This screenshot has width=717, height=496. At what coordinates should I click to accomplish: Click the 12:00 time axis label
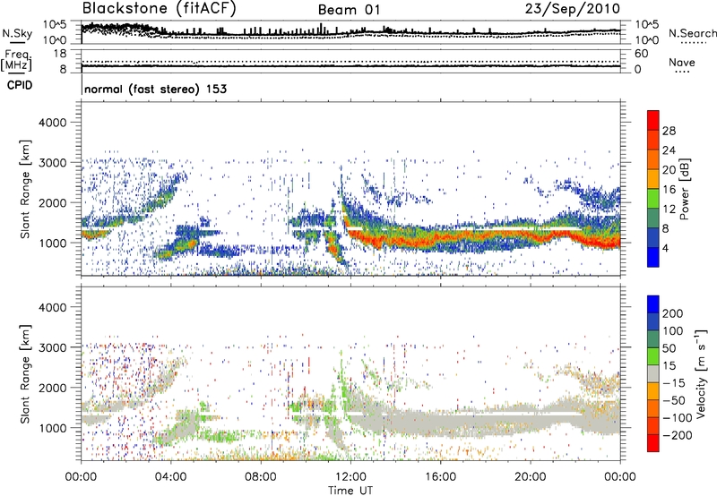350,477
